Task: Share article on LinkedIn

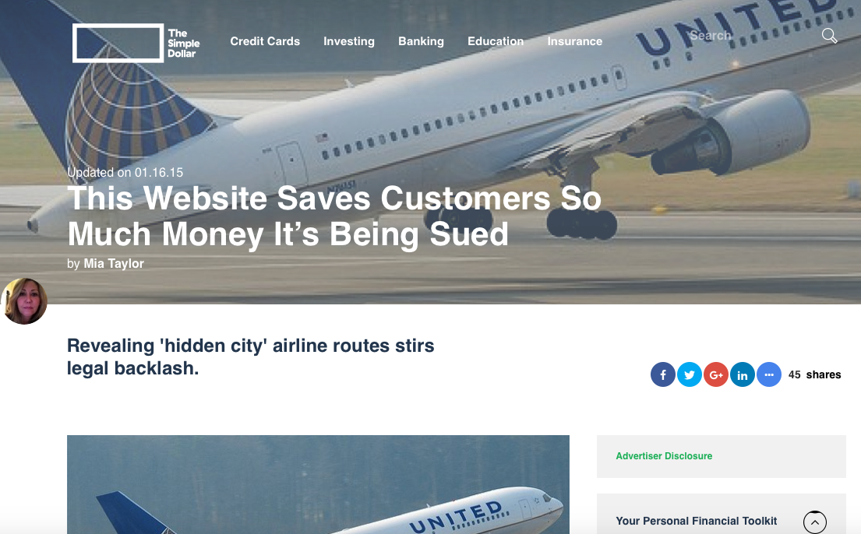Action: [x=743, y=375]
